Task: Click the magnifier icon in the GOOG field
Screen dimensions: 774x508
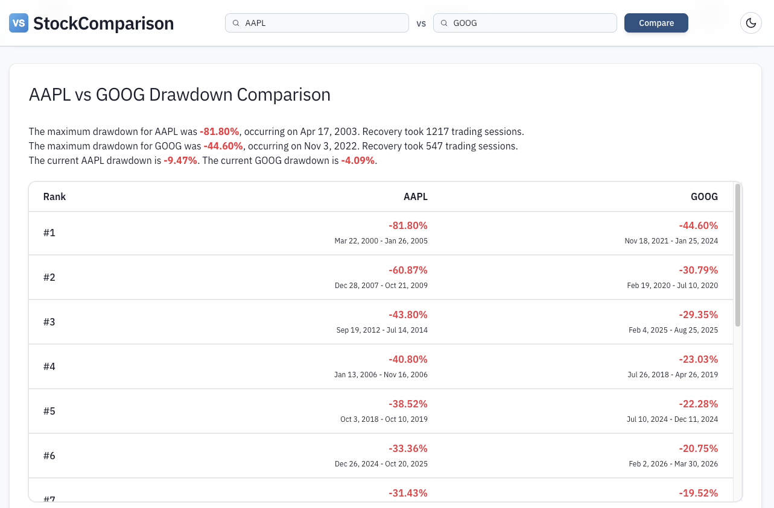Action: click(x=444, y=23)
